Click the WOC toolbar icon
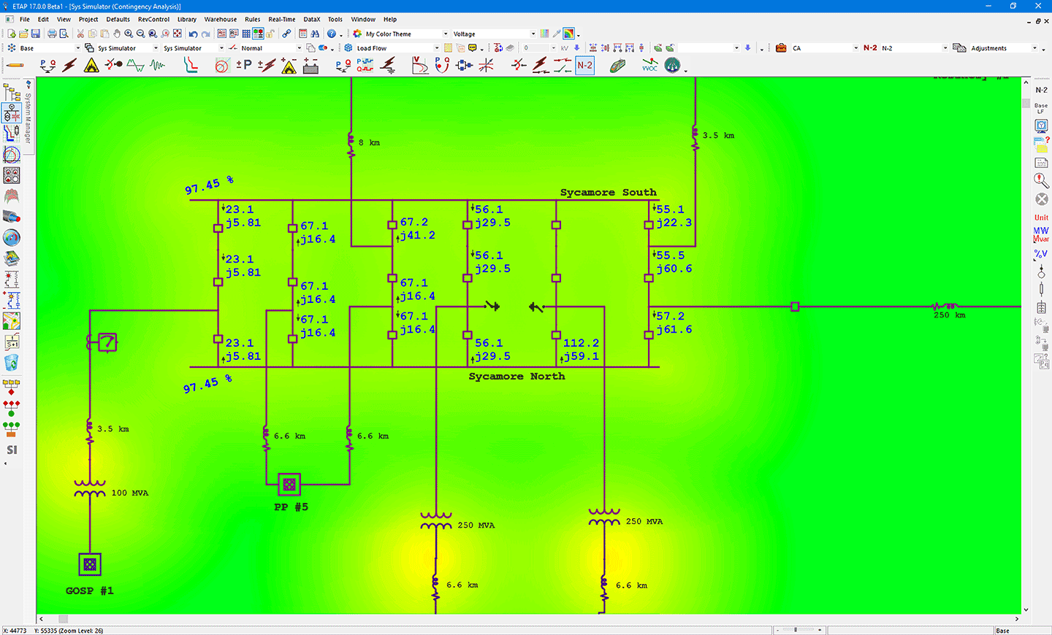Screen dimensions: 1052x635 (649, 66)
